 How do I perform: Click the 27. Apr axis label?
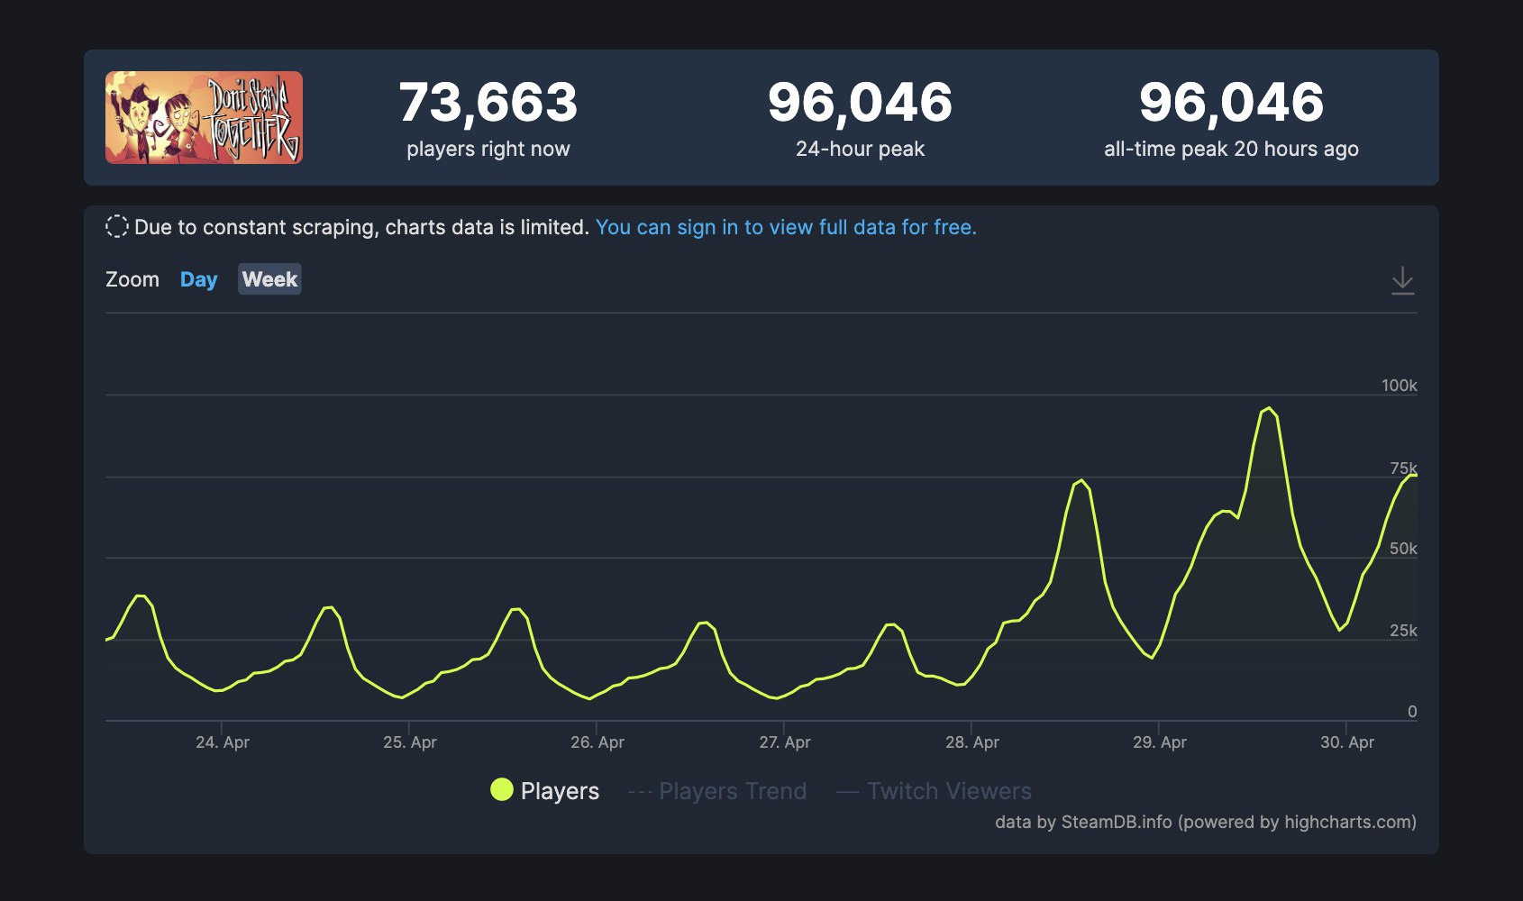785,742
